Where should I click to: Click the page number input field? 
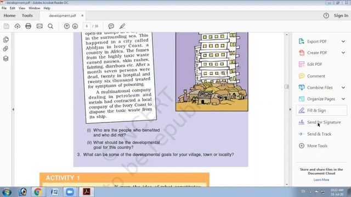pos(87,26)
